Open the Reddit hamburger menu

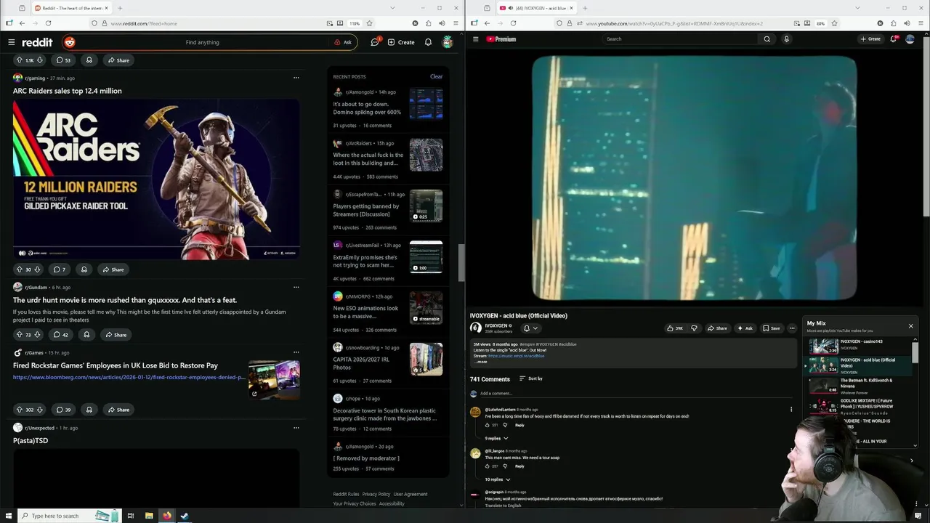coord(11,42)
